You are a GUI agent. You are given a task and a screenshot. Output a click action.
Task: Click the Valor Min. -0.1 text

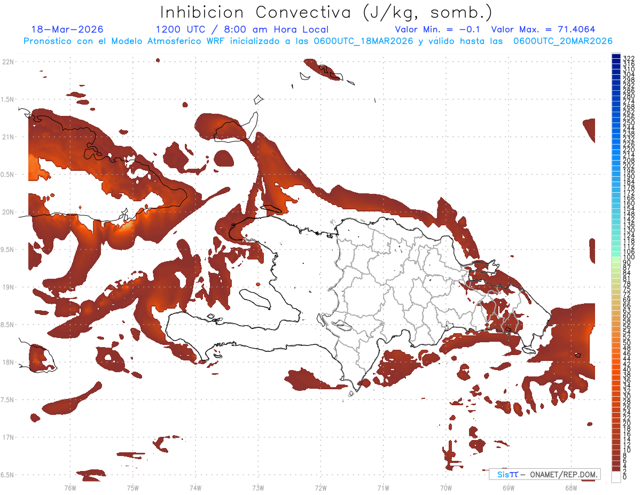coord(439,29)
